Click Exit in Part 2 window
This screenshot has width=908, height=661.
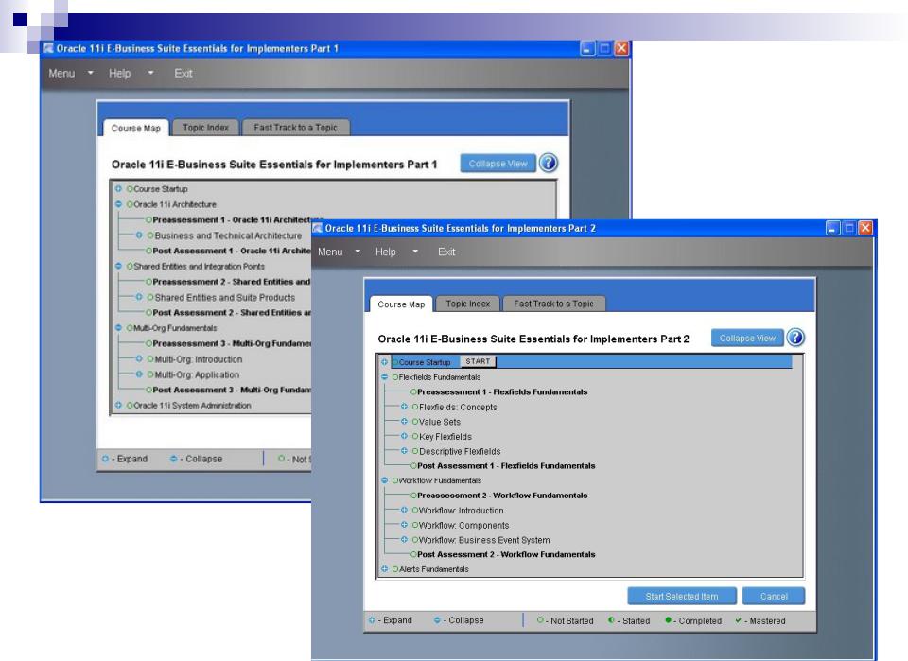[445, 252]
